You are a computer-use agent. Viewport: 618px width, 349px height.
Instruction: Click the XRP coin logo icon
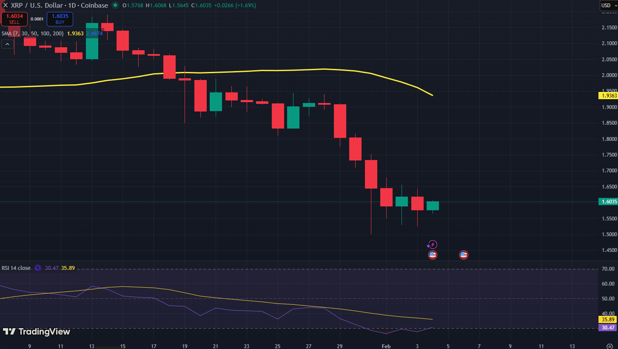(6, 6)
